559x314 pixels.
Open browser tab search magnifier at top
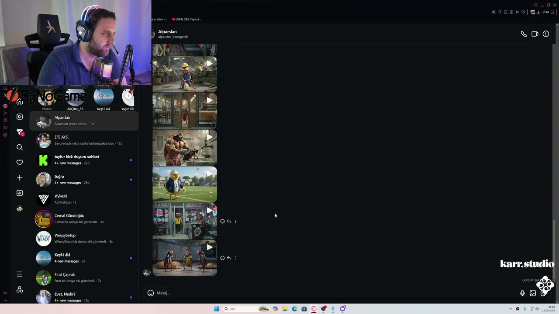(536, 5)
